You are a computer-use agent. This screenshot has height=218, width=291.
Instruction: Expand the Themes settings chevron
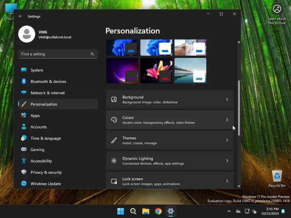(227, 140)
